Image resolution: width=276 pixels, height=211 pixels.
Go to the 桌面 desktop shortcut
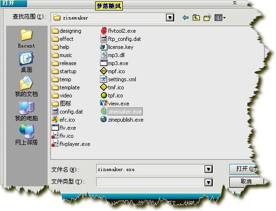pos(26,62)
